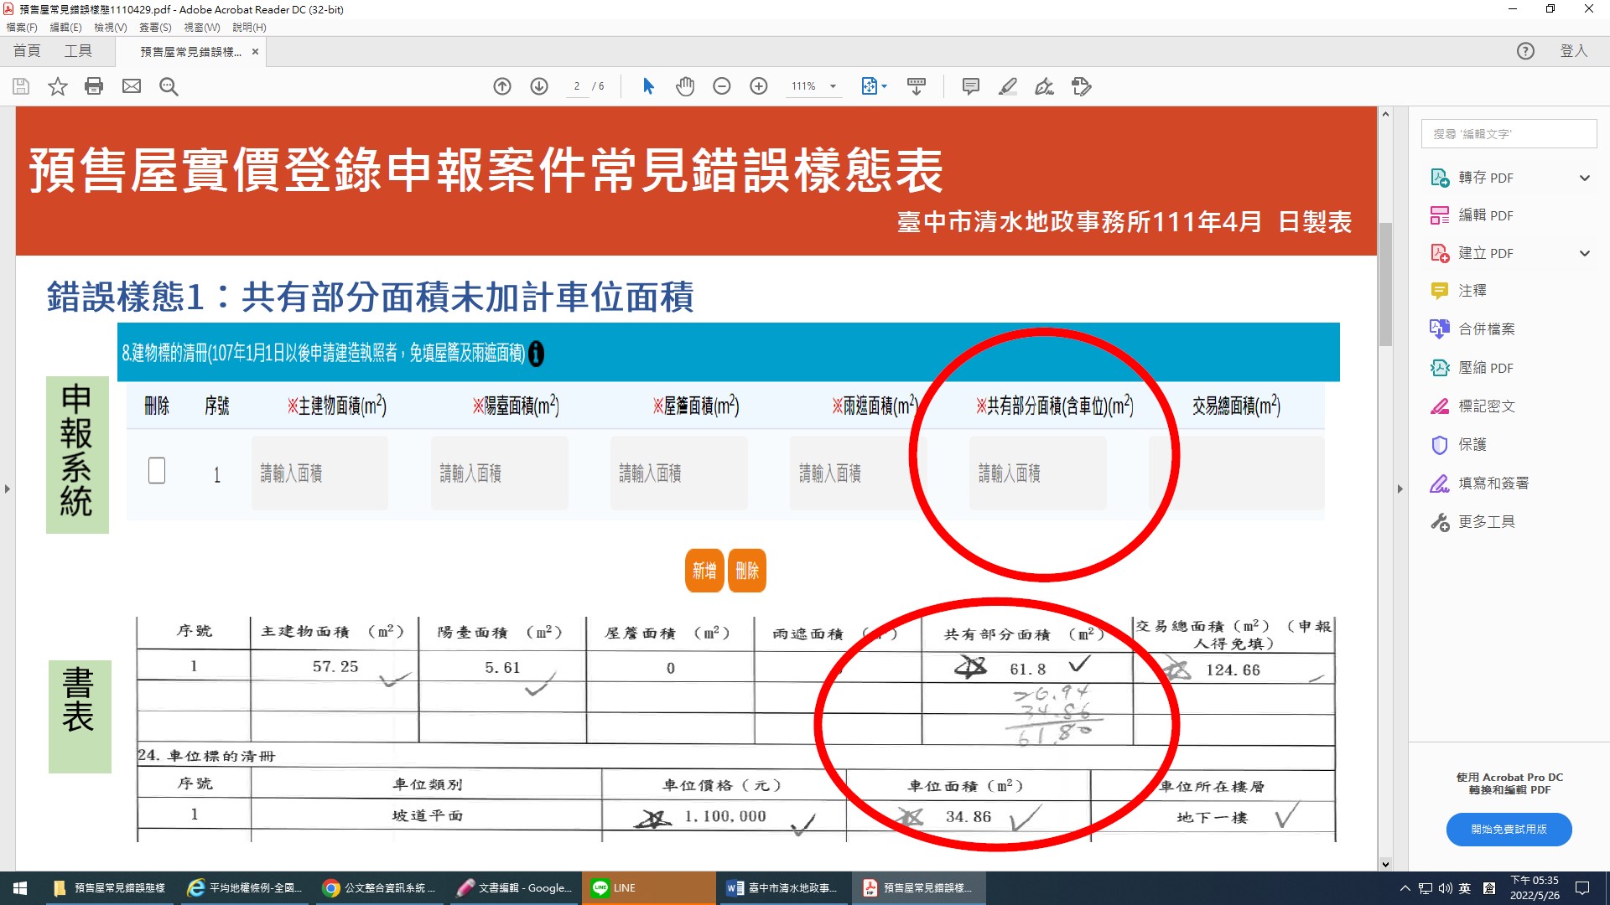Image resolution: width=1610 pixels, height=905 pixels.
Task: Collapse the right tools pane arrow
Action: 1400,489
